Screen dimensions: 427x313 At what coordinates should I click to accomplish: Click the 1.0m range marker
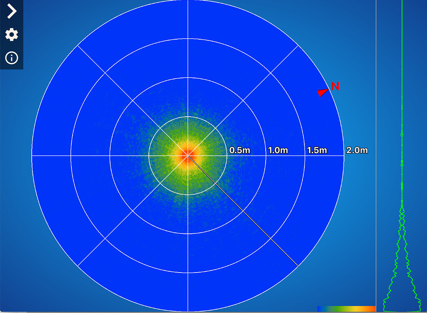[279, 150]
